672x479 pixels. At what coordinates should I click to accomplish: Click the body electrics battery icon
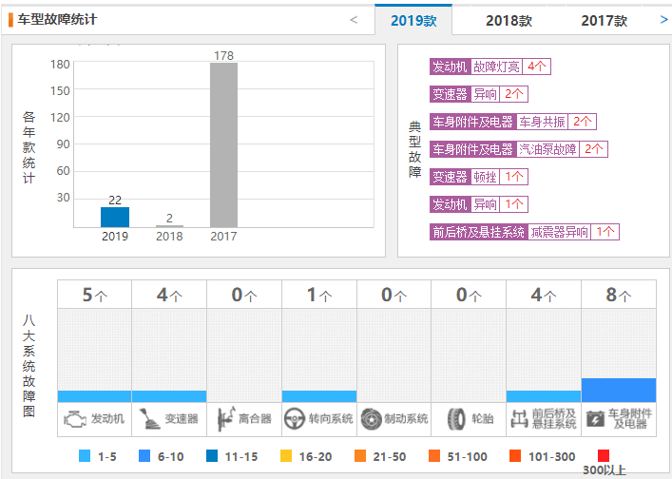point(595,419)
